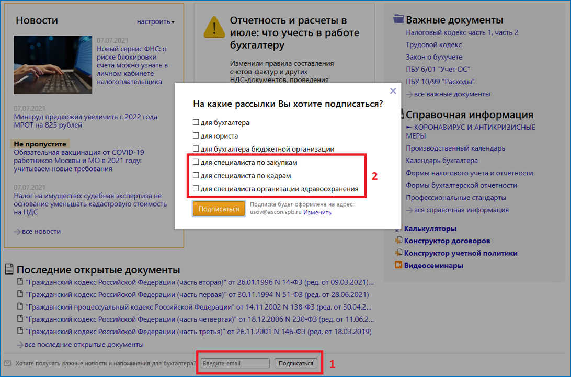Click document icon beside Гражданский процессуальный кодекс
Image resolution: width=571 pixels, height=377 pixels.
click(20, 306)
